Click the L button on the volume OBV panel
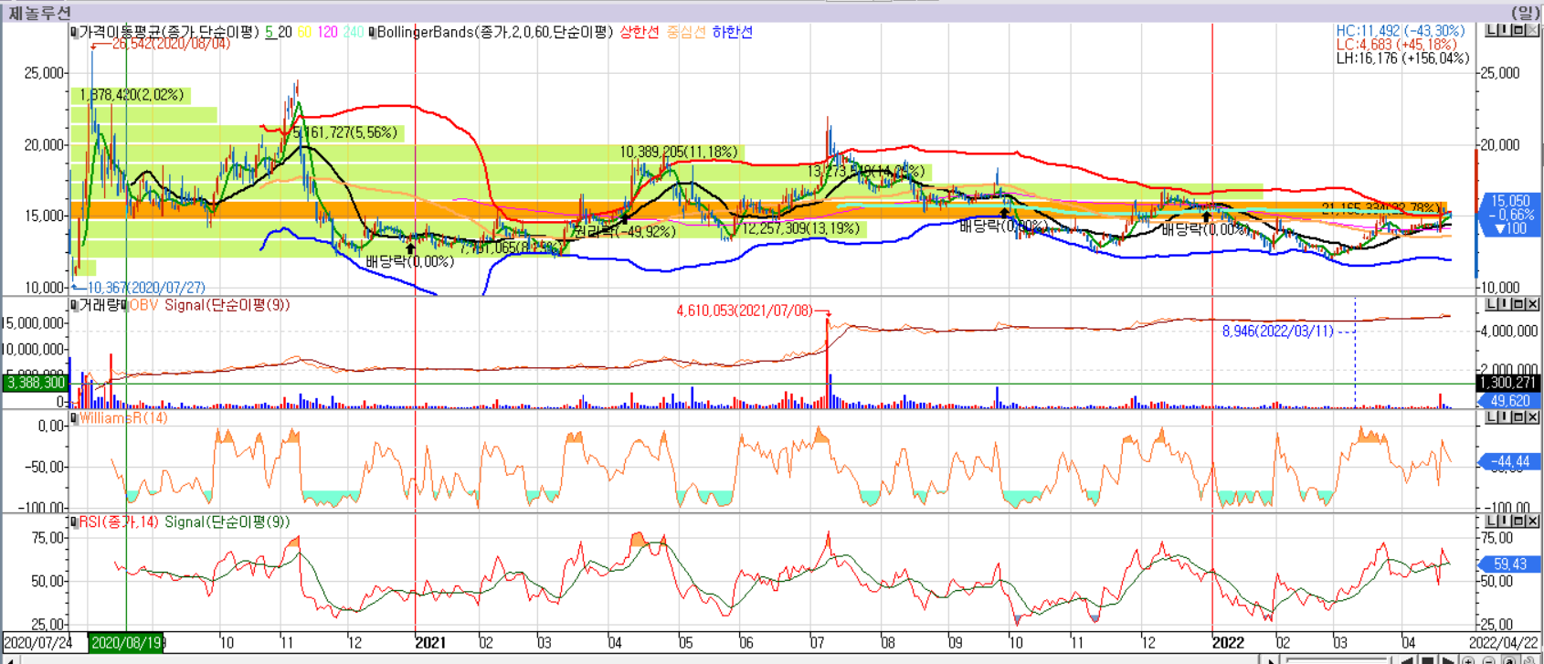Screen dimensions: 1544x664 pyautogui.click(x=1491, y=304)
